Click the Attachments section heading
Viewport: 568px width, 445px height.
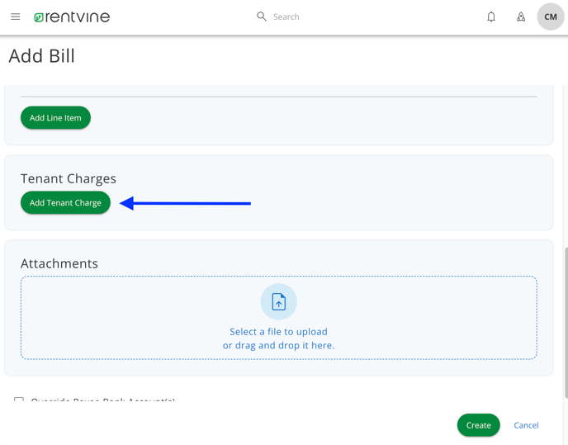pyautogui.click(x=59, y=263)
